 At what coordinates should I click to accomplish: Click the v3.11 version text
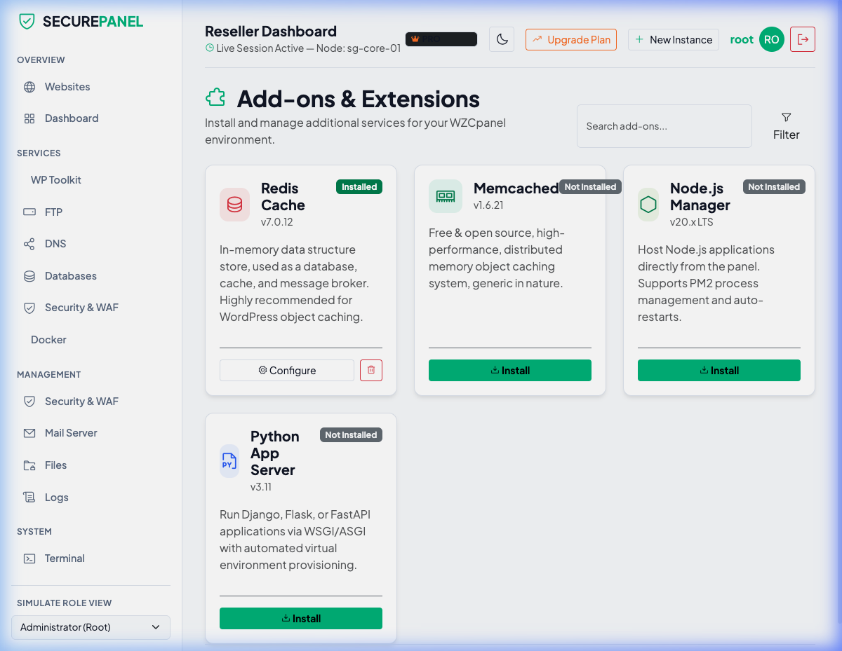coord(261,487)
